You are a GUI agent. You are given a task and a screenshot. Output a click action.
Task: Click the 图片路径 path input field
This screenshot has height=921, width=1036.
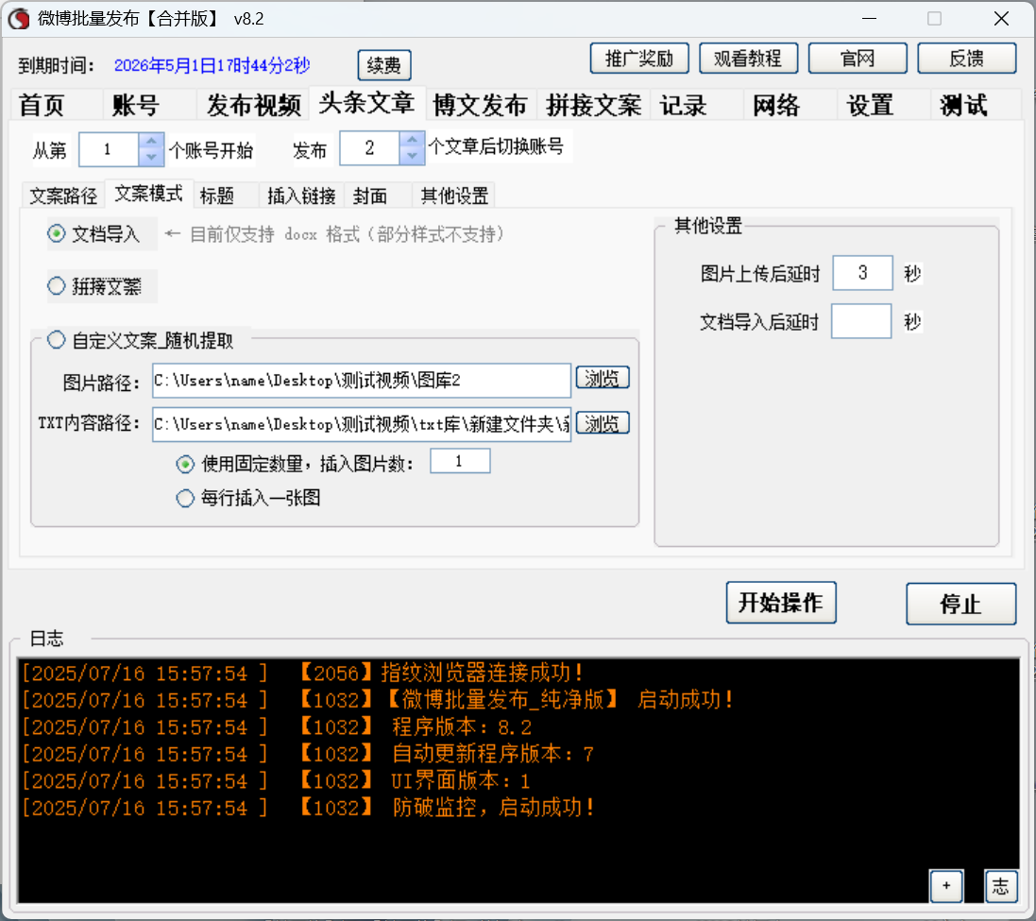tap(362, 381)
